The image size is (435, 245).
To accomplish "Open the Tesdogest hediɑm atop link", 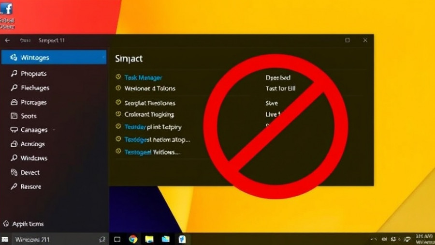I will [157, 139].
